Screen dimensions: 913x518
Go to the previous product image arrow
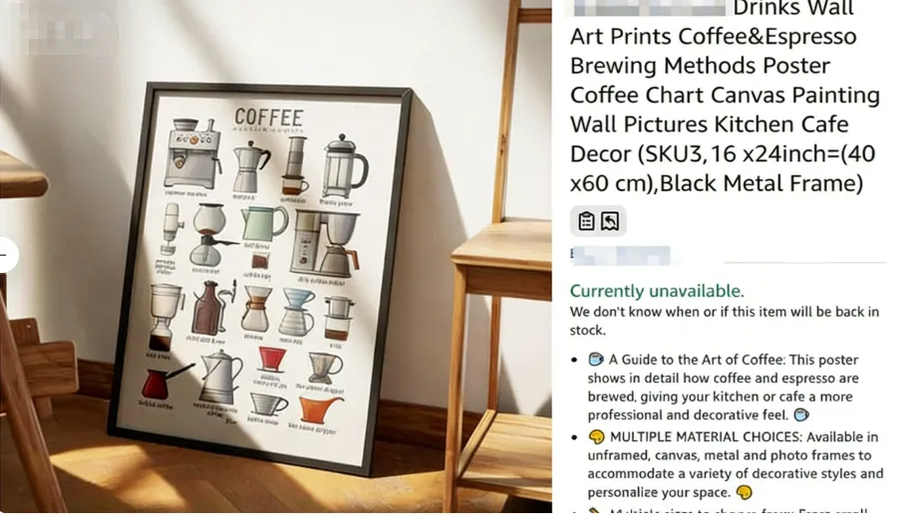[x=7, y=255]
